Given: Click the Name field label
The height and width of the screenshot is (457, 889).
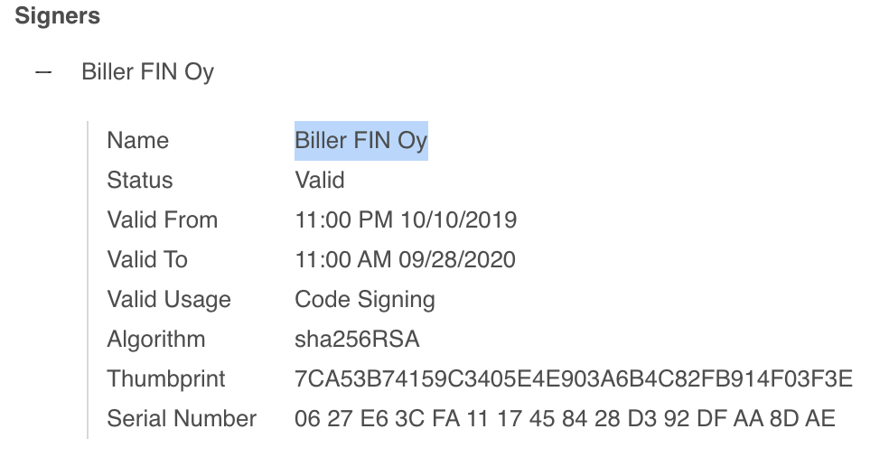Looking at the screenshot, I should [x=137, y=141].
